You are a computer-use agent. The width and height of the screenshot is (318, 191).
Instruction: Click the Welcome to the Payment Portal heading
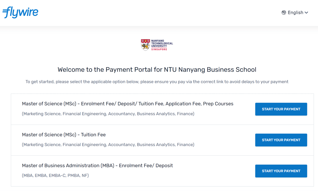tap(157, 70)
